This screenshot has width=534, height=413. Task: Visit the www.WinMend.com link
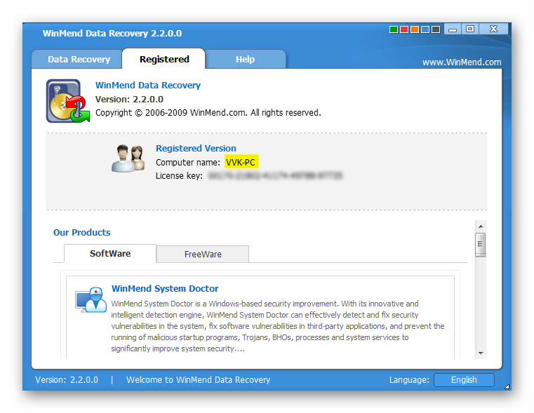coord(462,62)
